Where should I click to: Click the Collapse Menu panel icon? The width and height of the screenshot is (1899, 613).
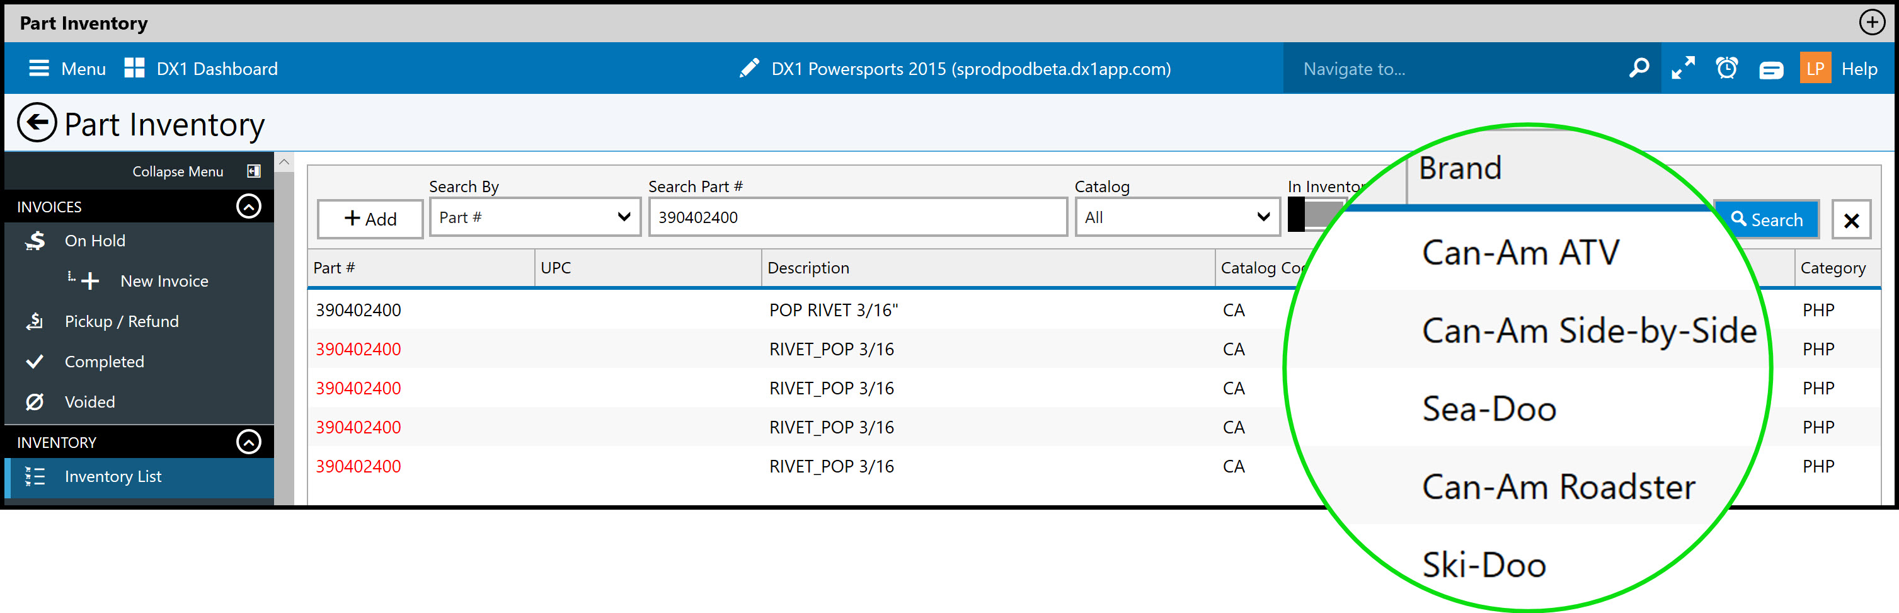253,171
